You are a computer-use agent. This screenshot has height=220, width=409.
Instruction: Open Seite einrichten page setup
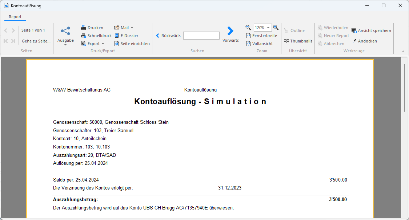coord(132,44)
